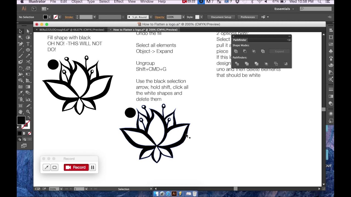Open the Window menu
The width and height of the screenshot is (351, 197).
147,2
